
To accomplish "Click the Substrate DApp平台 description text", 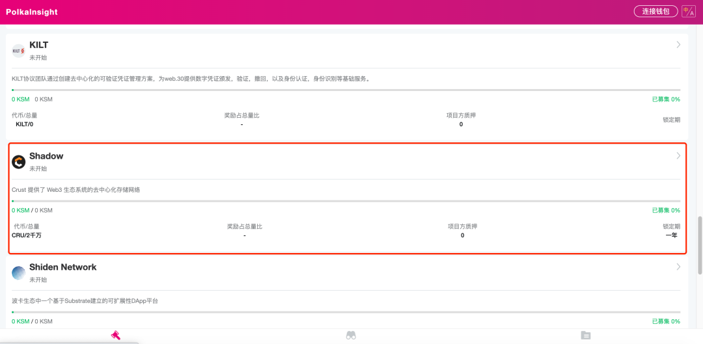I will point(85,300).
